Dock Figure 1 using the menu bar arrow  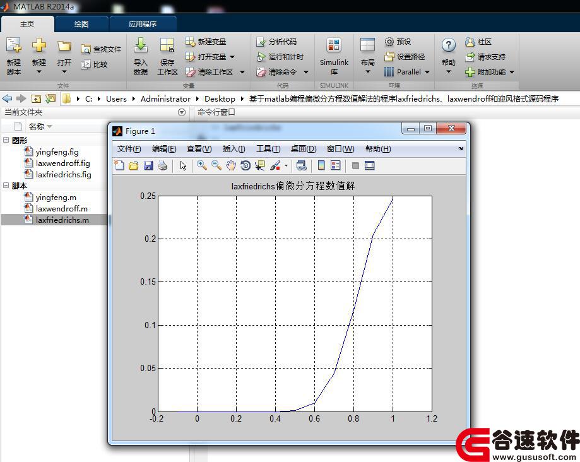point(460,149)
